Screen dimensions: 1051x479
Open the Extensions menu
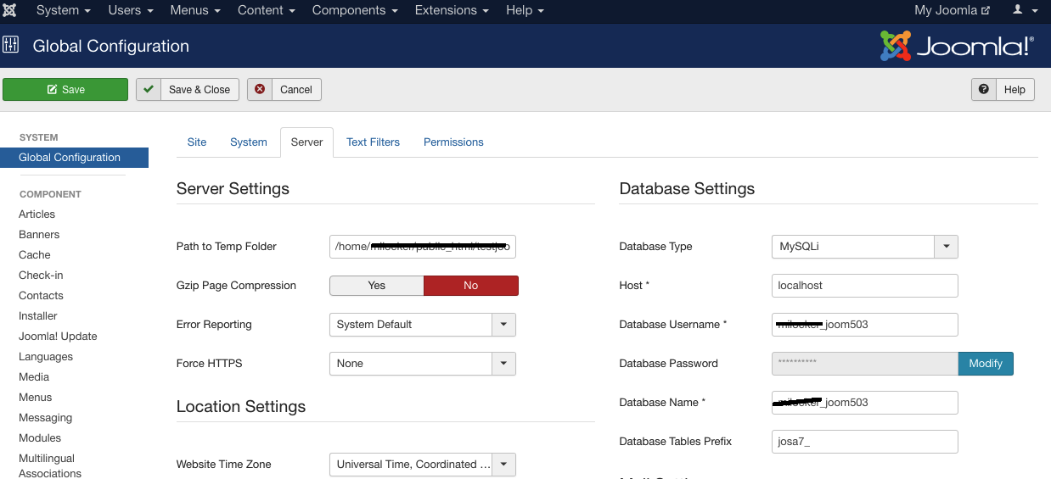(452, 10)
